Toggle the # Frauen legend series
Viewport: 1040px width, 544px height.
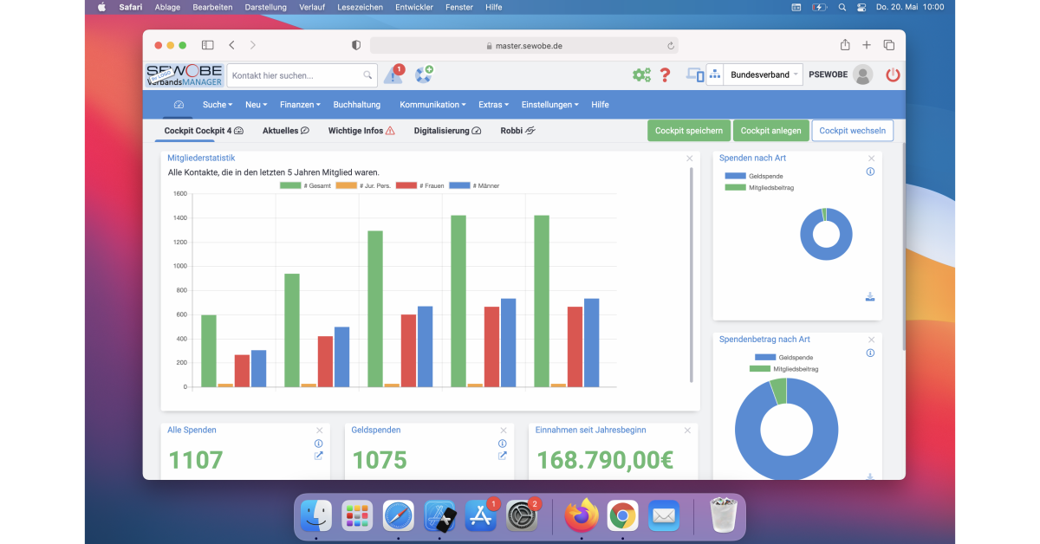tap(419, 185)
